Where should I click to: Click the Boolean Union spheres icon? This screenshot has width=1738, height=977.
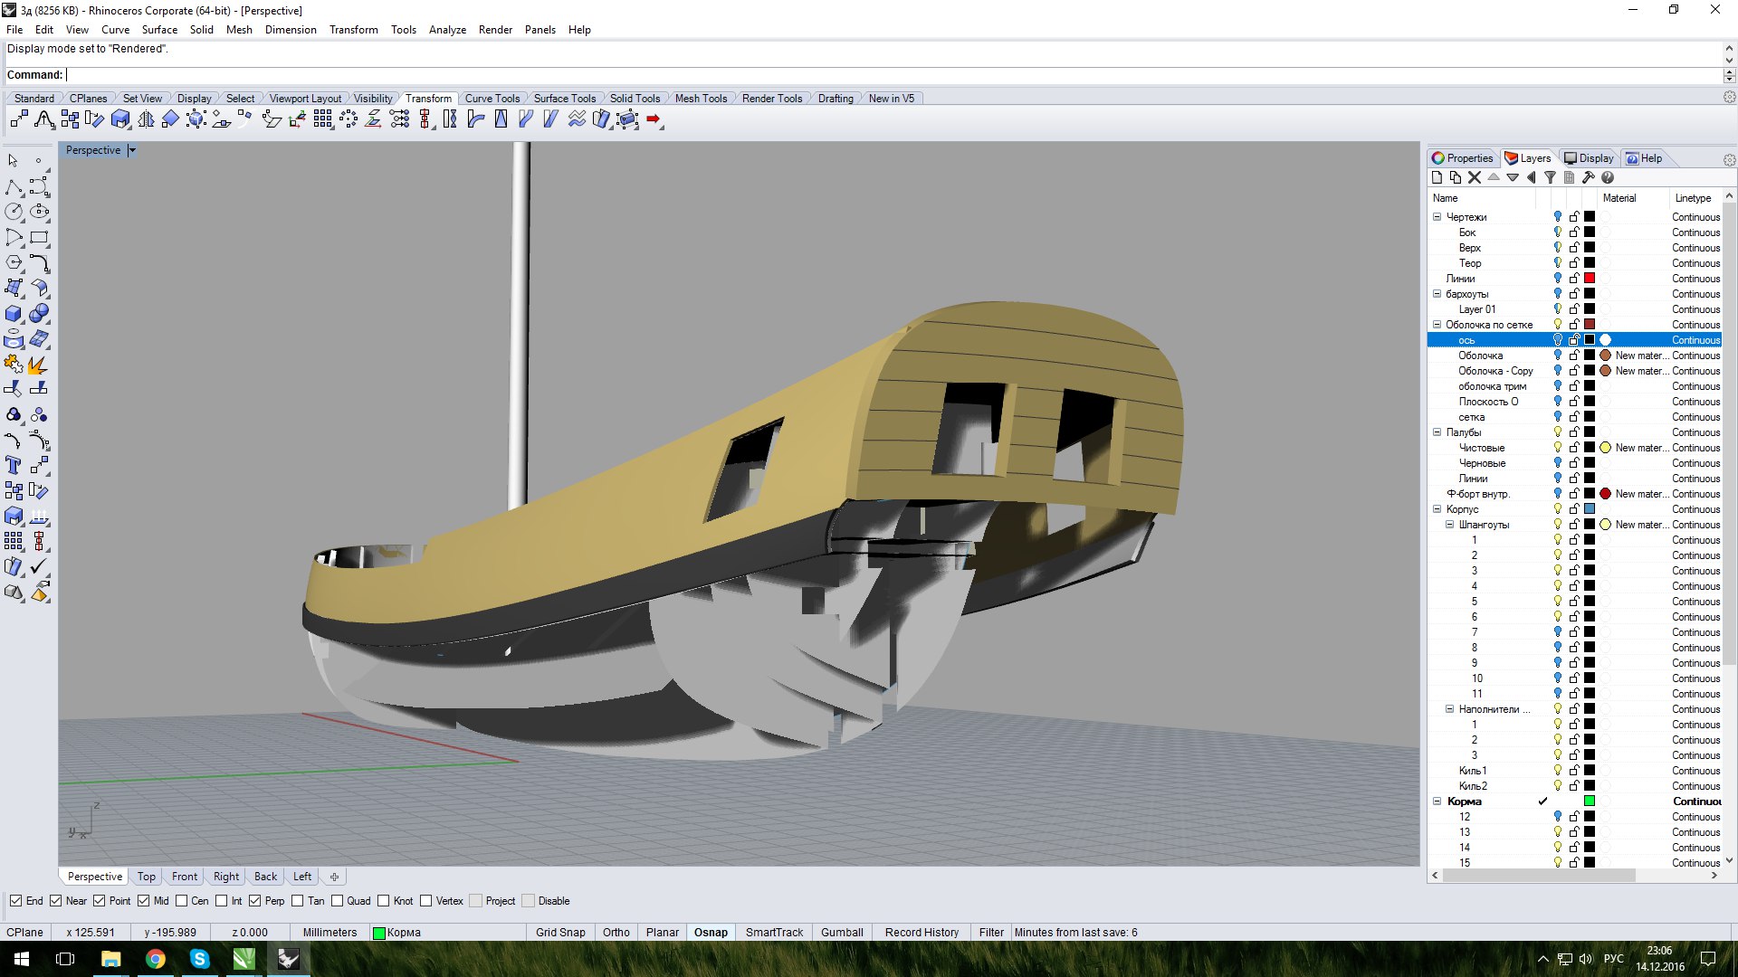39,314
